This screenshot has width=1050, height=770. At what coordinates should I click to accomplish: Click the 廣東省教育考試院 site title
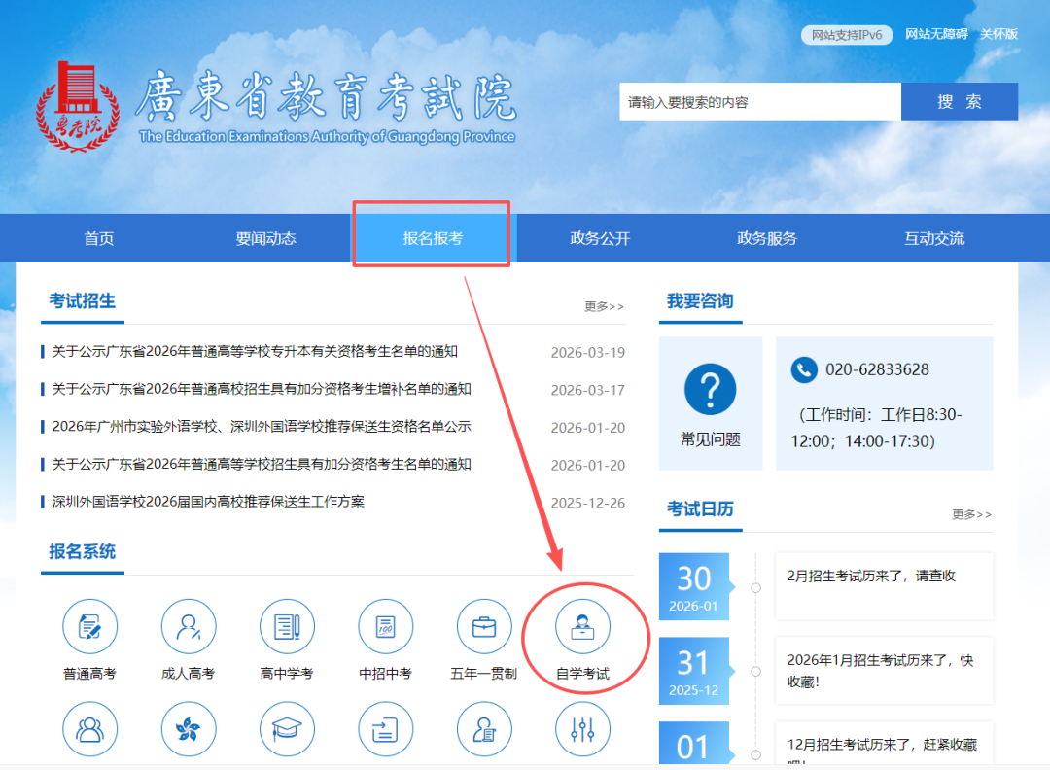pyautogui.click(x=326, y=97)
